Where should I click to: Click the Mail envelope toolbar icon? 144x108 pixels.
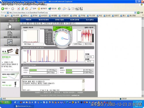[64, 9]
